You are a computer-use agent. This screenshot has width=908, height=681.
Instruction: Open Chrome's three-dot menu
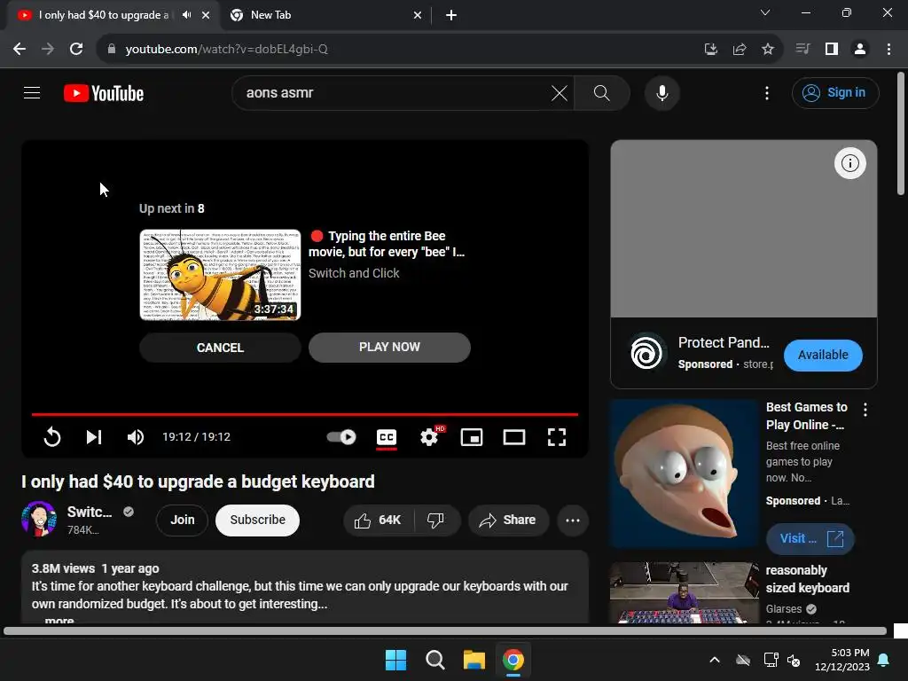tap(888, 50)
